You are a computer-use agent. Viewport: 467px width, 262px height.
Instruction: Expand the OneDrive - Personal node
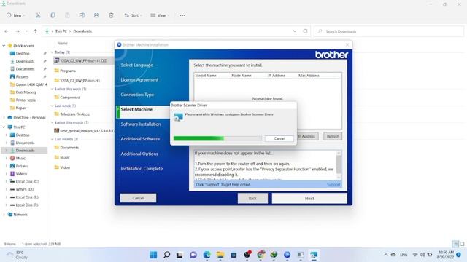(x=4, y=118)
